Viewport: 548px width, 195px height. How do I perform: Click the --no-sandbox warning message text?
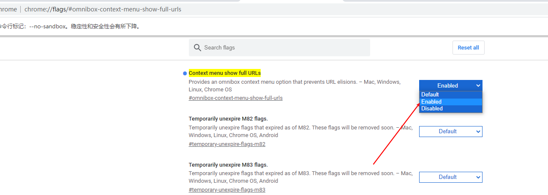point(70,26)
